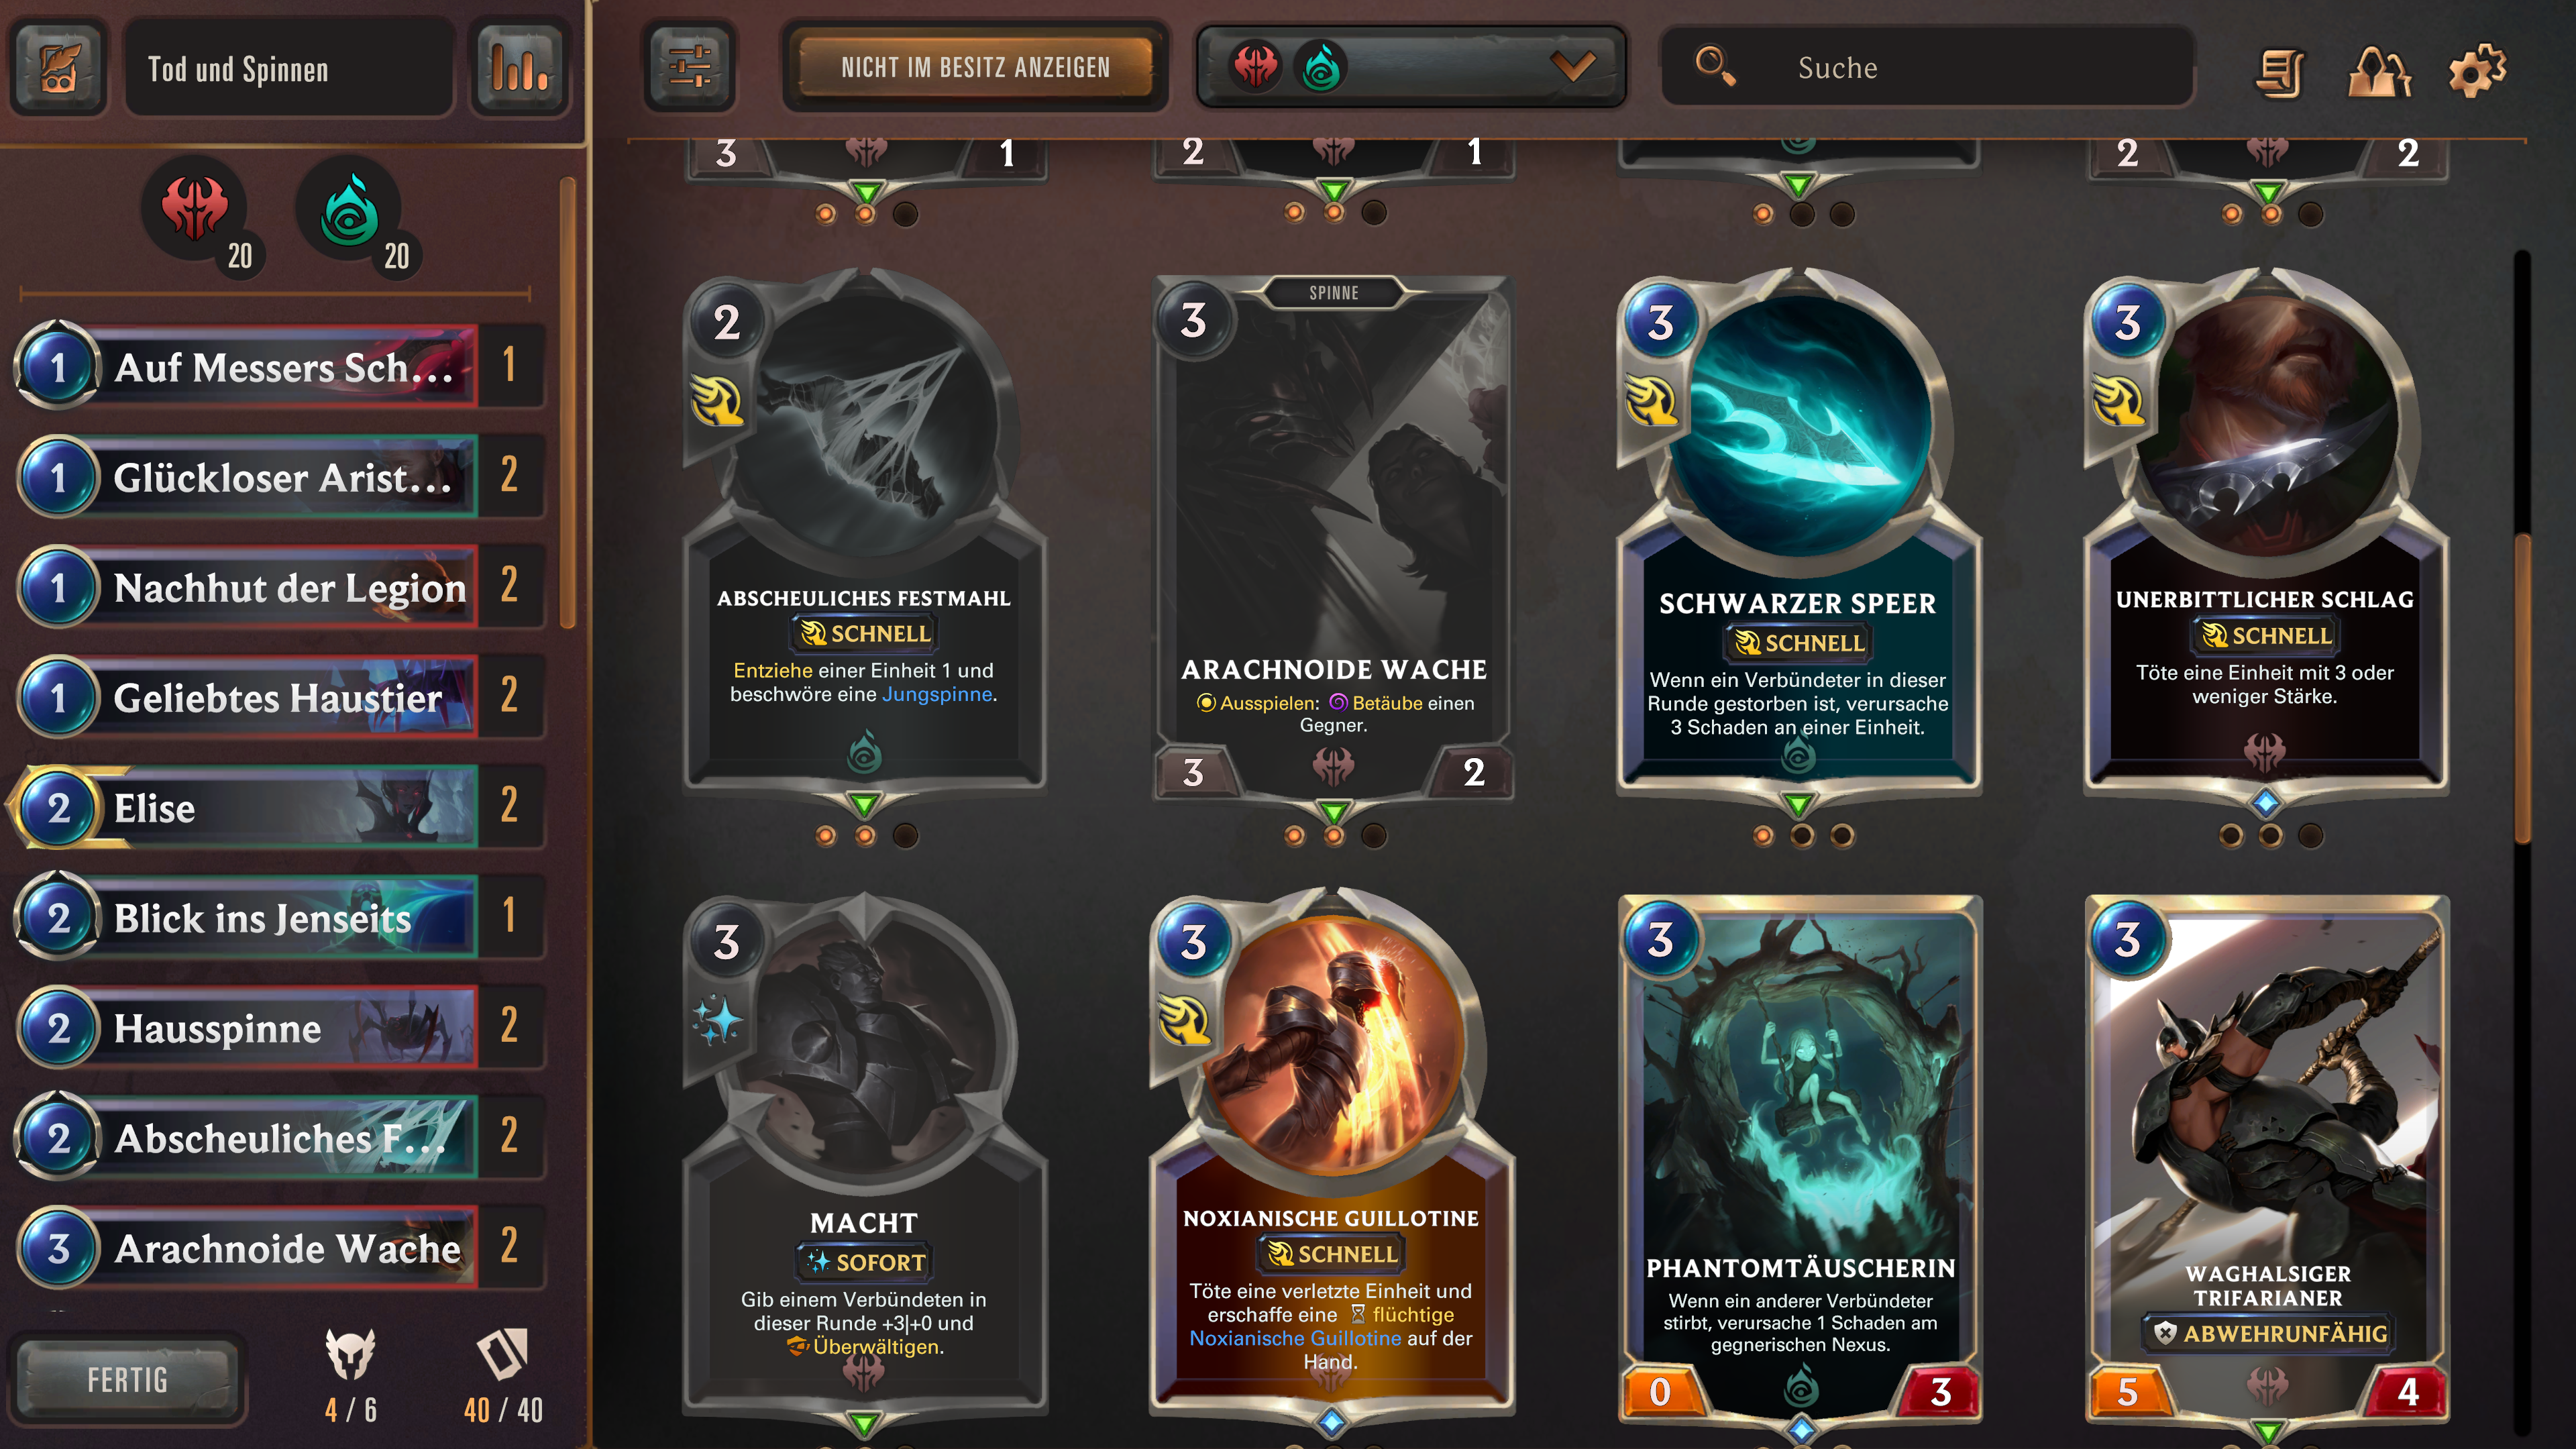
Task: Toggle Shadow Isles filter in region dropdown
Action: pos(1321,67)
